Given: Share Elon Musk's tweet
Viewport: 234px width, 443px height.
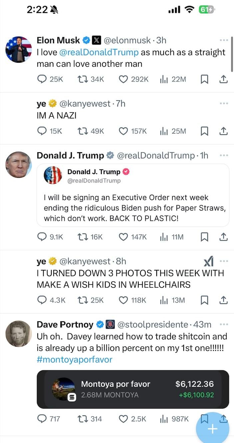Looking at the screenshot, I should [x=224, y=79].
